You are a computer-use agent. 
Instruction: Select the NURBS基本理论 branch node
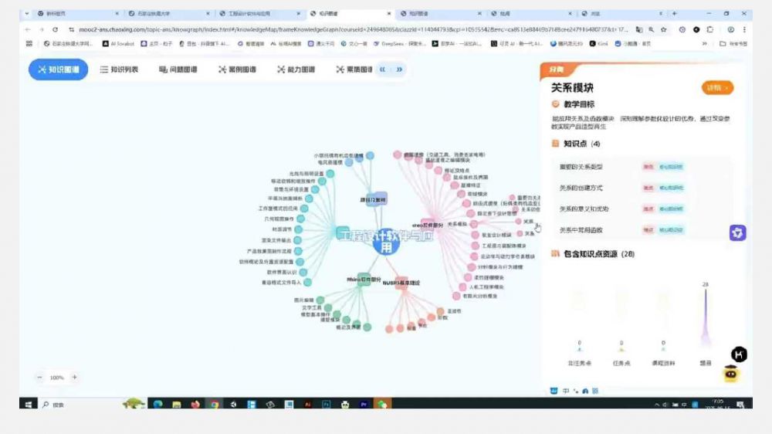click(x=401, y=283)
